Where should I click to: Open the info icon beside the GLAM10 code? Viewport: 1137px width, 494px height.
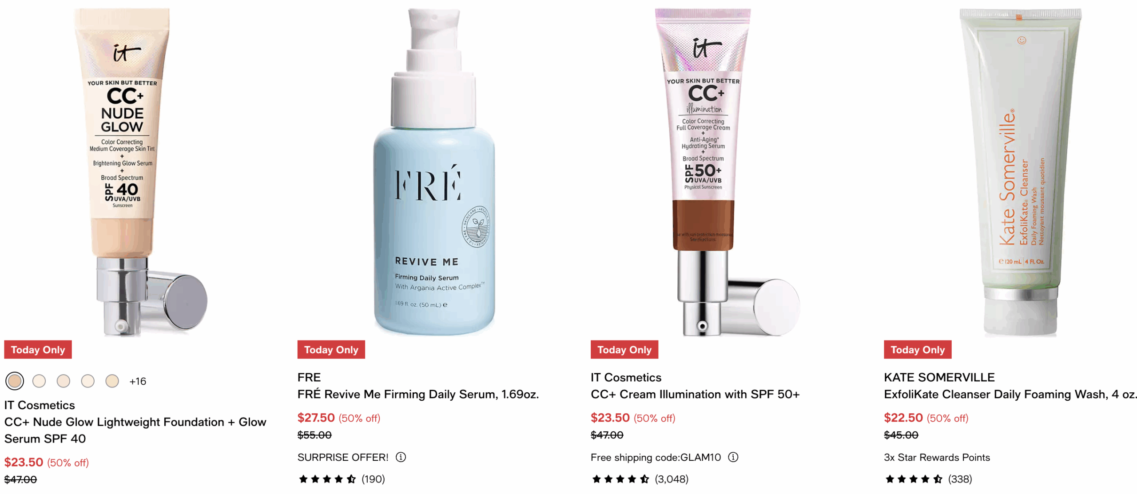pyautogui.click(x=733, y=457)
